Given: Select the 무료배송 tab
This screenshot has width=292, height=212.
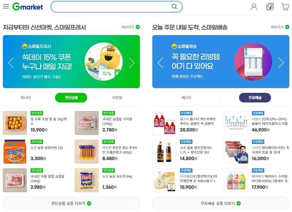Looking at the screenshot, I should coord(255,97).
